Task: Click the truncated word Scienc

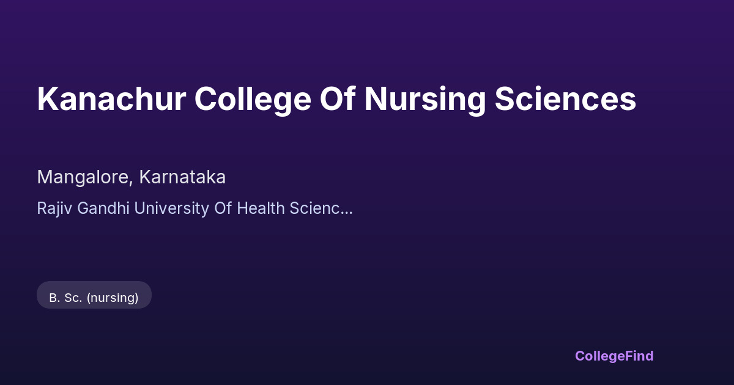Action: 314,208
